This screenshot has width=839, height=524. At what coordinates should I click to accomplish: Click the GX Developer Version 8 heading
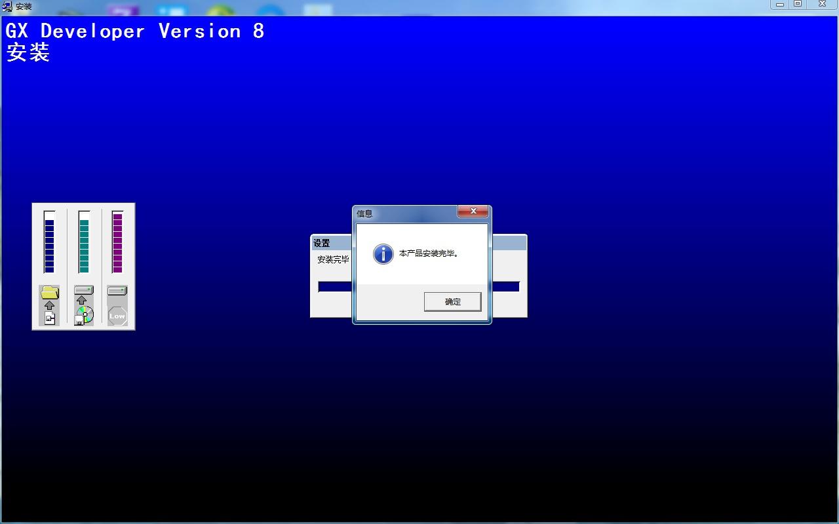coord(135,31)
